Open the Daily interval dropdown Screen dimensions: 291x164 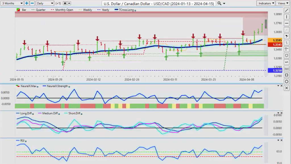pos(45,3)
